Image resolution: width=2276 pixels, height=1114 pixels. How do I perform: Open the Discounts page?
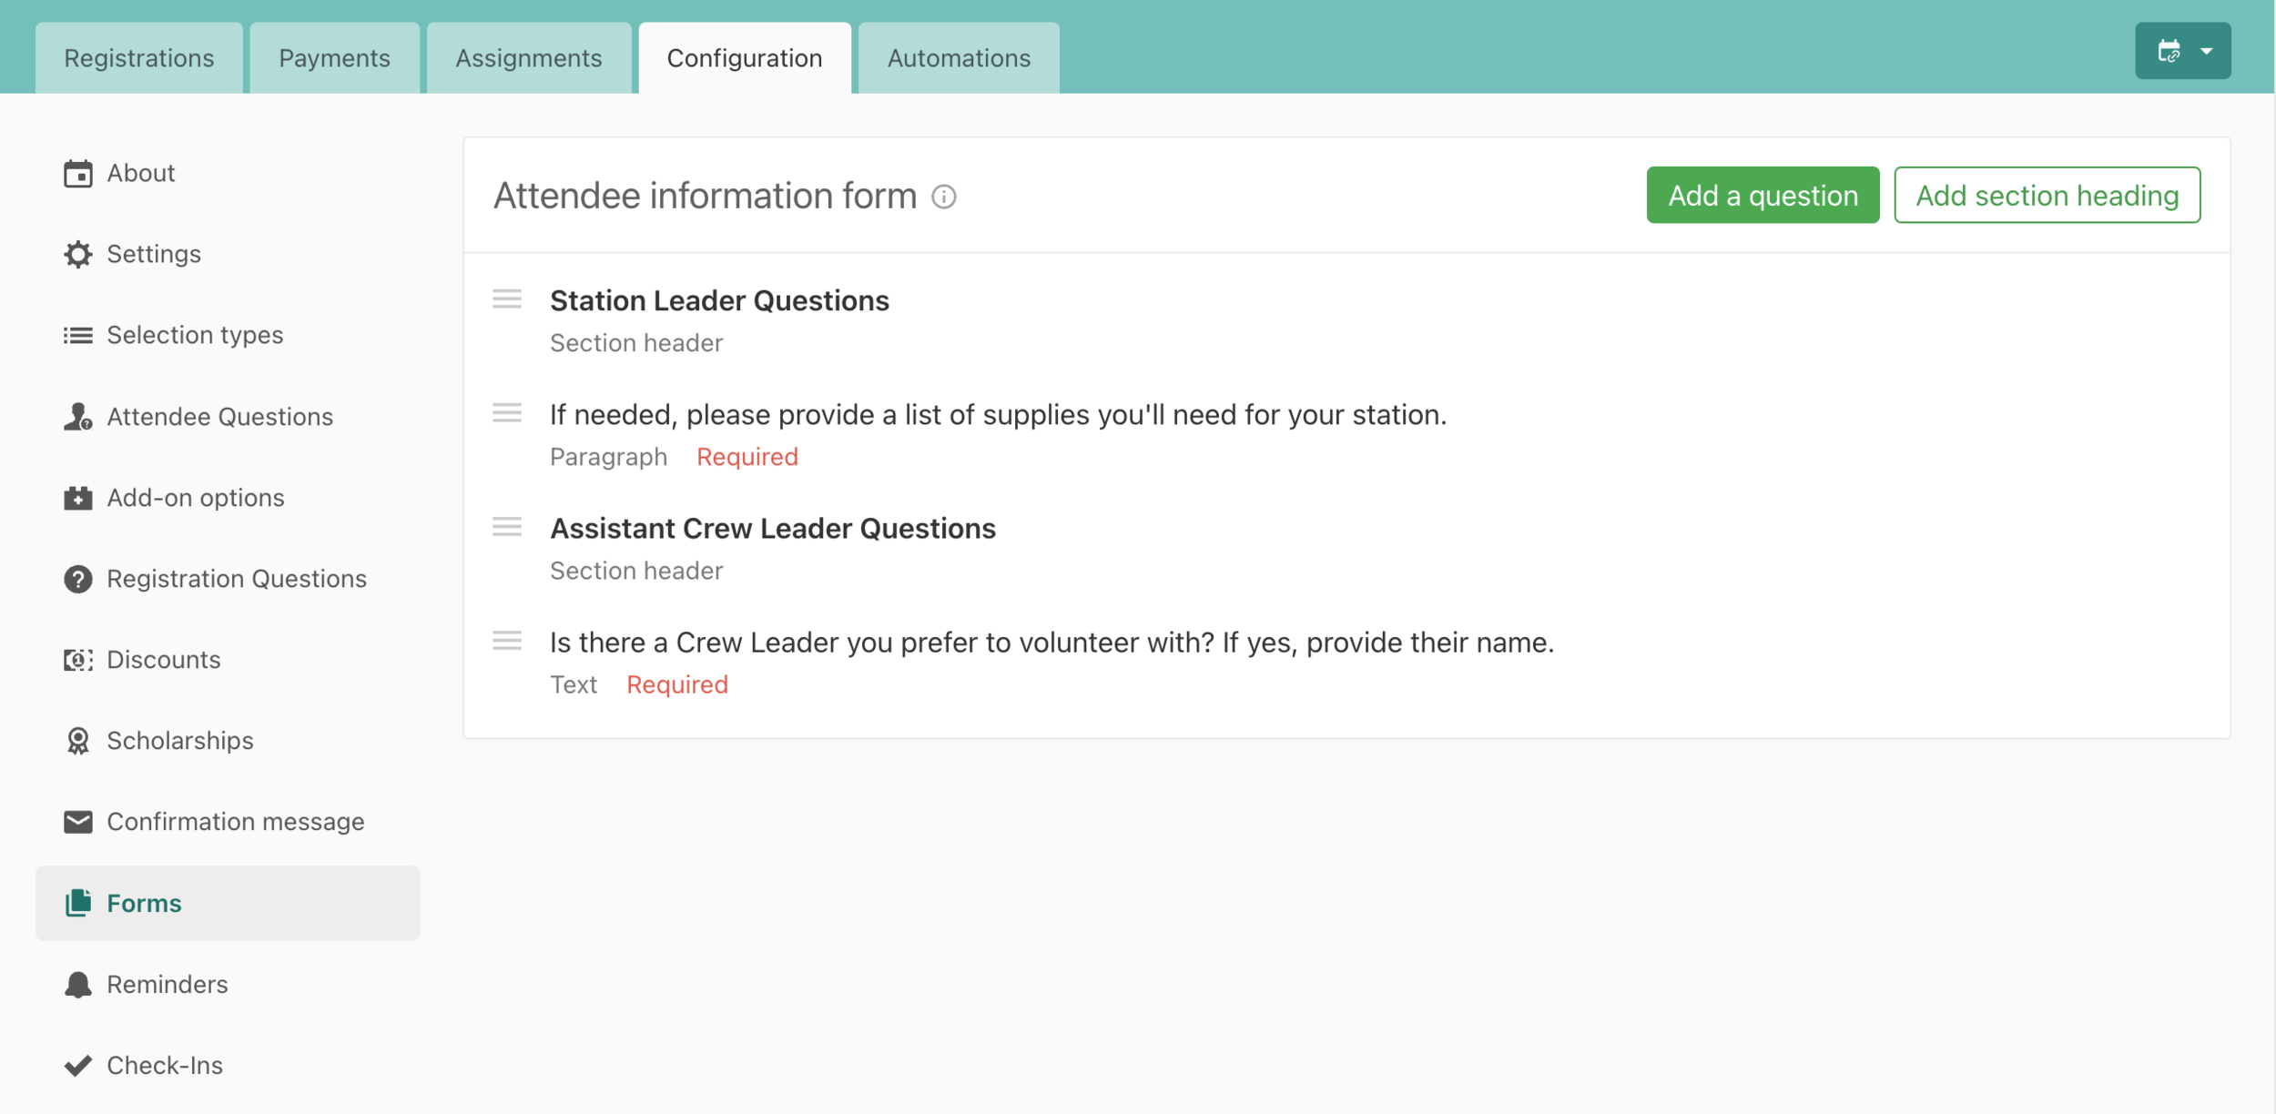tap(228, 660)
